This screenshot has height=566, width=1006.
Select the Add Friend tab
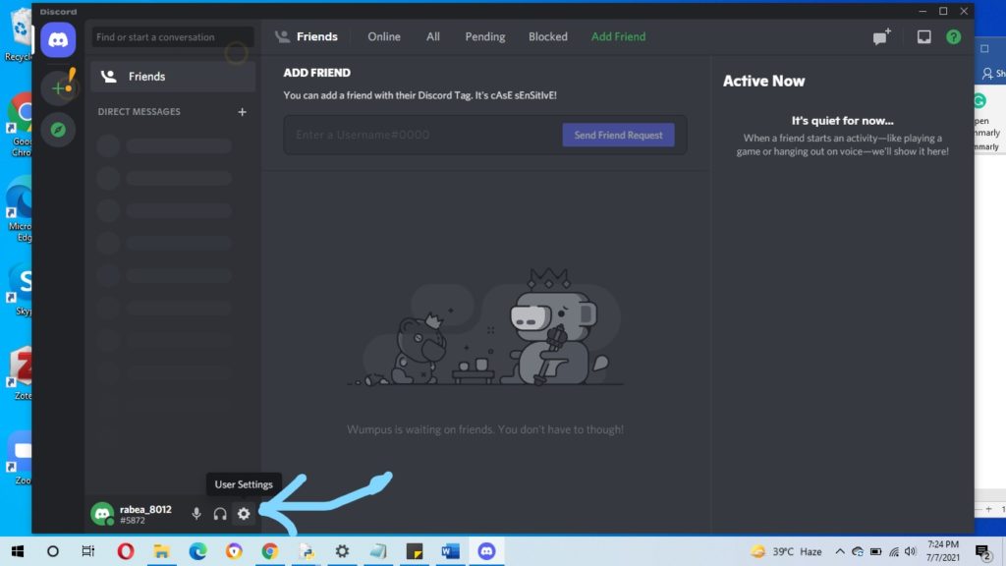619,36
